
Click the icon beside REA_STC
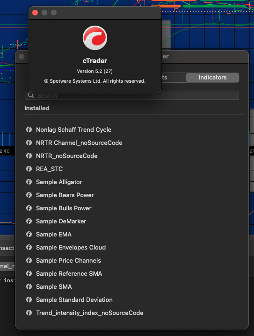click(x=29, y=169)
